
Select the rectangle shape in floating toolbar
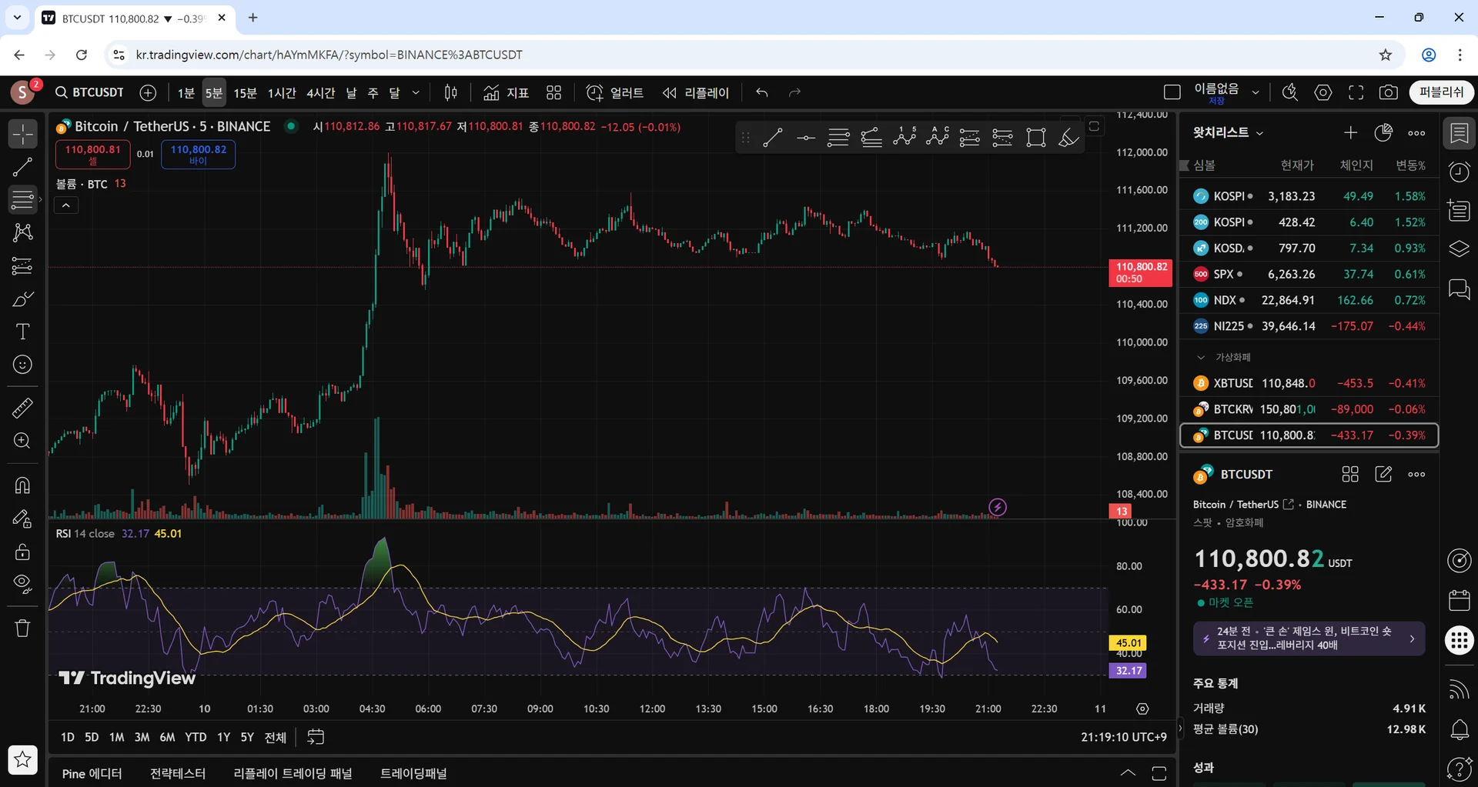[x=1036, y=138]
